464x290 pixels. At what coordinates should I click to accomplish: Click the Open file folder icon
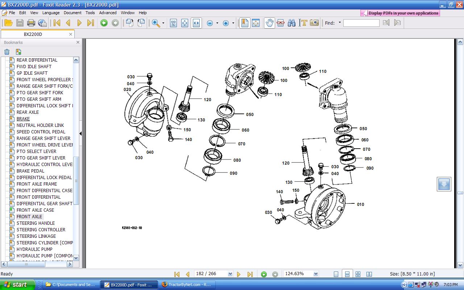pos(8,23)
